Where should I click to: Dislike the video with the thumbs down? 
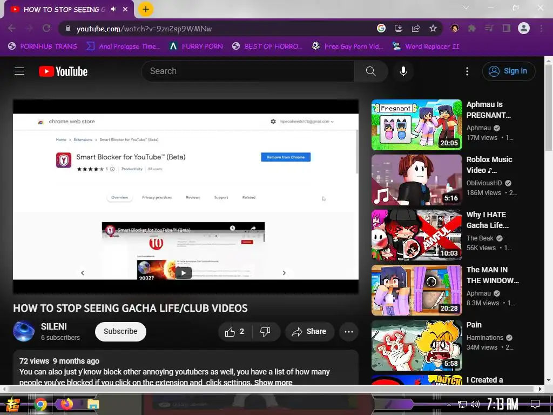tap(265, 332)
